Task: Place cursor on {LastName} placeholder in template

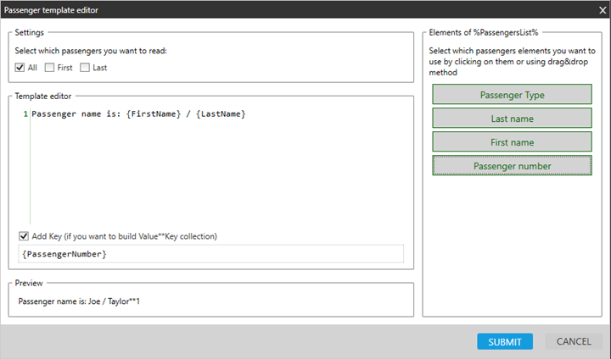Action: click(220, 113)
